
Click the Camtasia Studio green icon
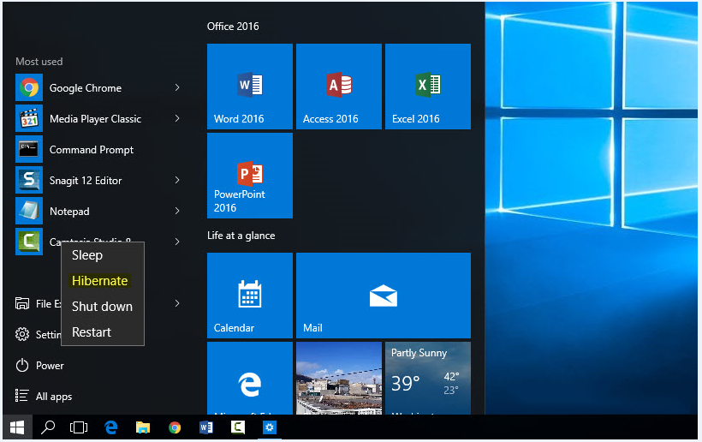(x=29, y=242)
